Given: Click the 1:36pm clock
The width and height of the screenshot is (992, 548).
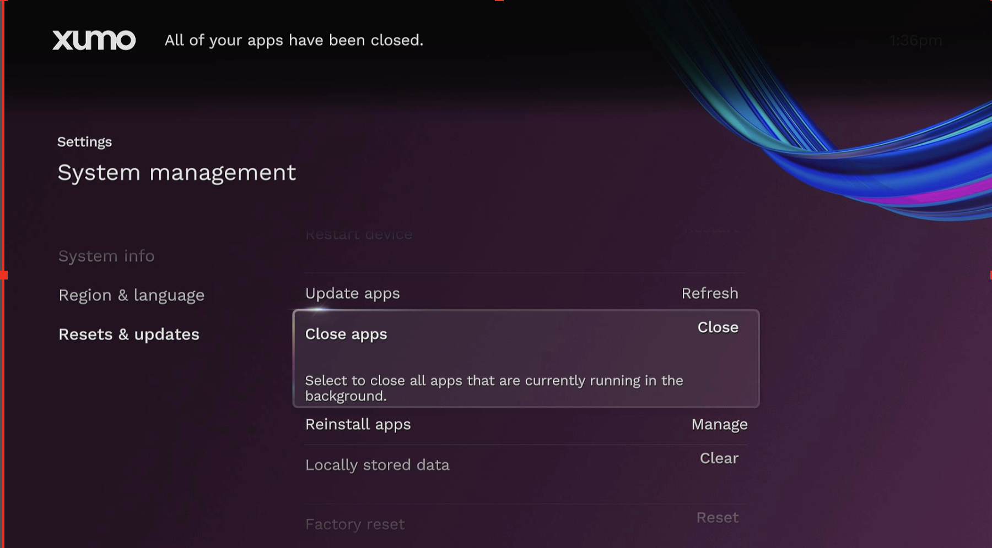Looking at the screenshot, I should pyautogui.click(x=915, y=41).
